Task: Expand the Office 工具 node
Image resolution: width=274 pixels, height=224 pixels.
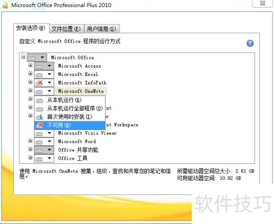Action: pos(30,157)
